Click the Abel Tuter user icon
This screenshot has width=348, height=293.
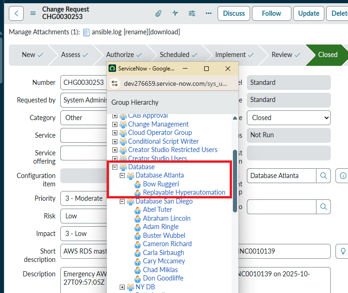(x=138, y=210)
